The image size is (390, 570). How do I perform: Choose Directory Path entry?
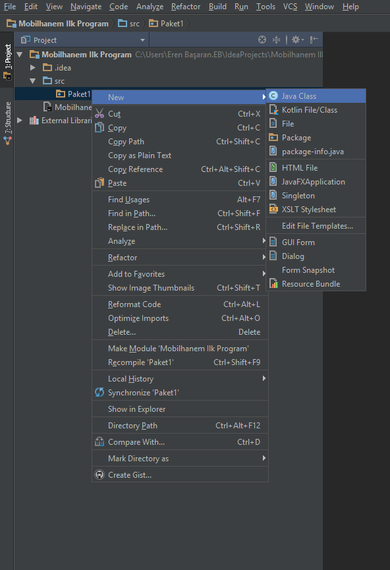tap(181, 425)
